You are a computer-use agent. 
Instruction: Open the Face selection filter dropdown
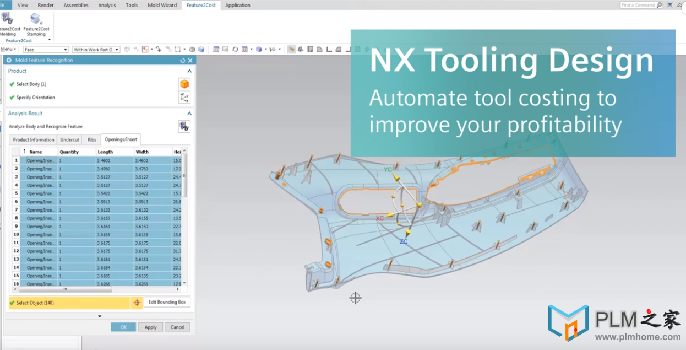click(46, 50)
